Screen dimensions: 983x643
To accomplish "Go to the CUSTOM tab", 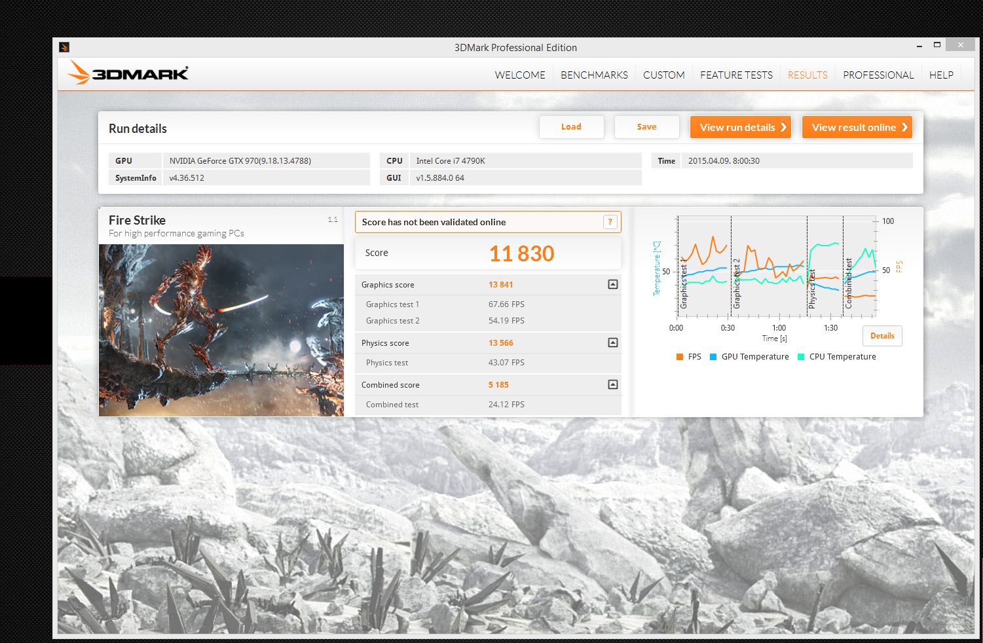I will (663, 75).
